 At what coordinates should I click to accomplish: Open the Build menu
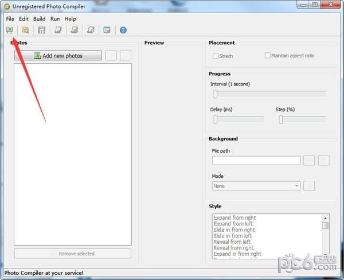[x=39, y=19]
